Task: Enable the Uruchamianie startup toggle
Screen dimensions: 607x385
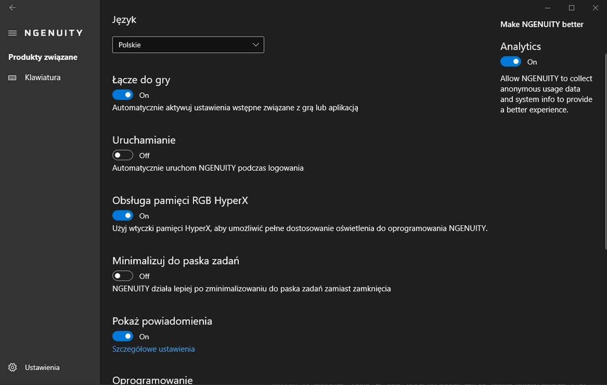Action: 123,155
